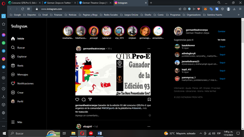Image resolution: width=244 pixels, height=137 pixels.
Task: Open the Opera account profile icon
Action: pyautogui.click(x=228, y=9)
